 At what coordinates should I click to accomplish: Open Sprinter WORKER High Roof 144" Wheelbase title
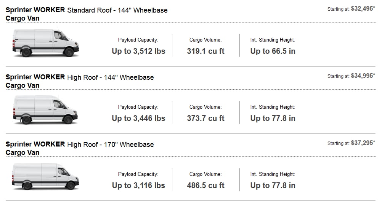(80, 81)
